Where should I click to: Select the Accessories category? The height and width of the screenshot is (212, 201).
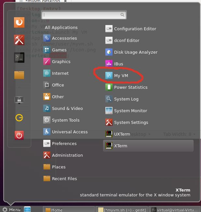coord(60,38)
